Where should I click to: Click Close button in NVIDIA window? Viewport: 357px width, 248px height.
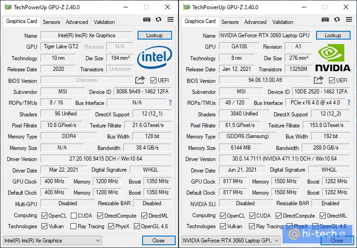point(337,241)
